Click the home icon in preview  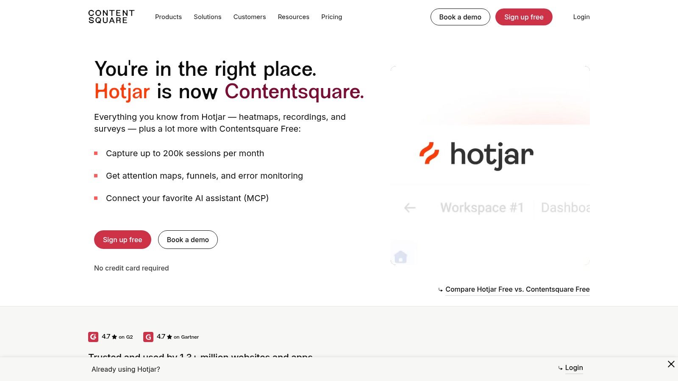click(x=400, y=257)
